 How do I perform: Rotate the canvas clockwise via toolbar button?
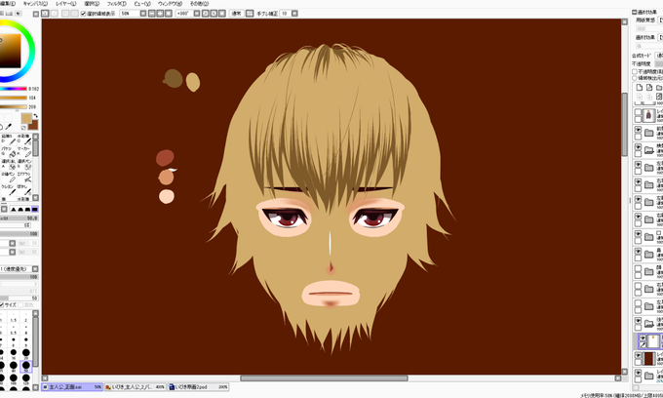point(214,14)
